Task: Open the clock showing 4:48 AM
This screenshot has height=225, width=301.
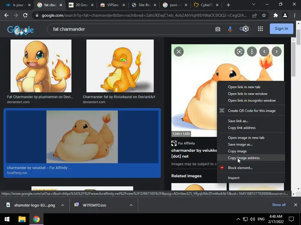Action: tap(276, 219)
